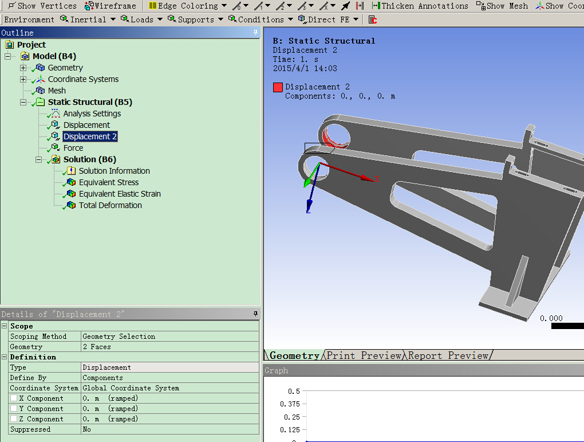Select Total Deformation in the outline

tap(111, 205)
